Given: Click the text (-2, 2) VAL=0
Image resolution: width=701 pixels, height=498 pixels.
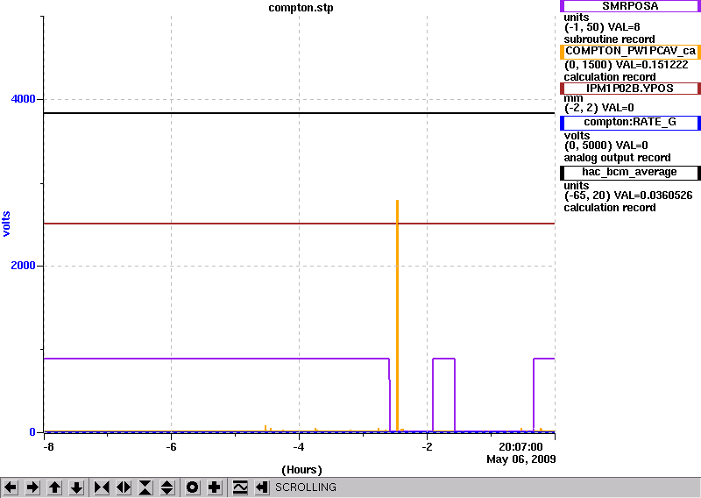Looking at the screenshot, I should click(599, 108).
